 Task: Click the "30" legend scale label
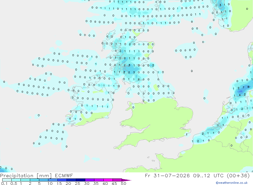(87, 183)
